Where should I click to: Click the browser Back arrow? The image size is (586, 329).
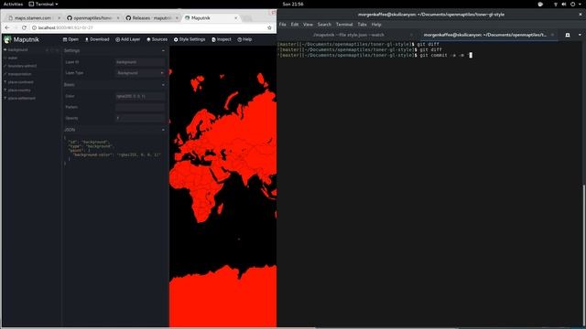pos(7,27)
